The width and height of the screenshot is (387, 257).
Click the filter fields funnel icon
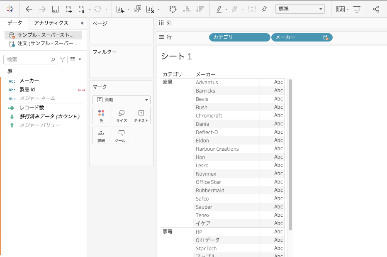pos(63,59)
